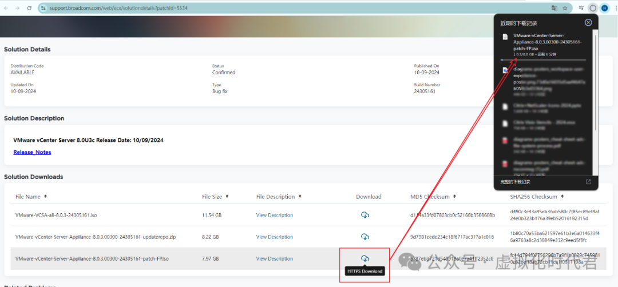Click the patch-FP.iso download progress bar
The height and width of the screenshot is (287, 618).
tap(543, 60)
